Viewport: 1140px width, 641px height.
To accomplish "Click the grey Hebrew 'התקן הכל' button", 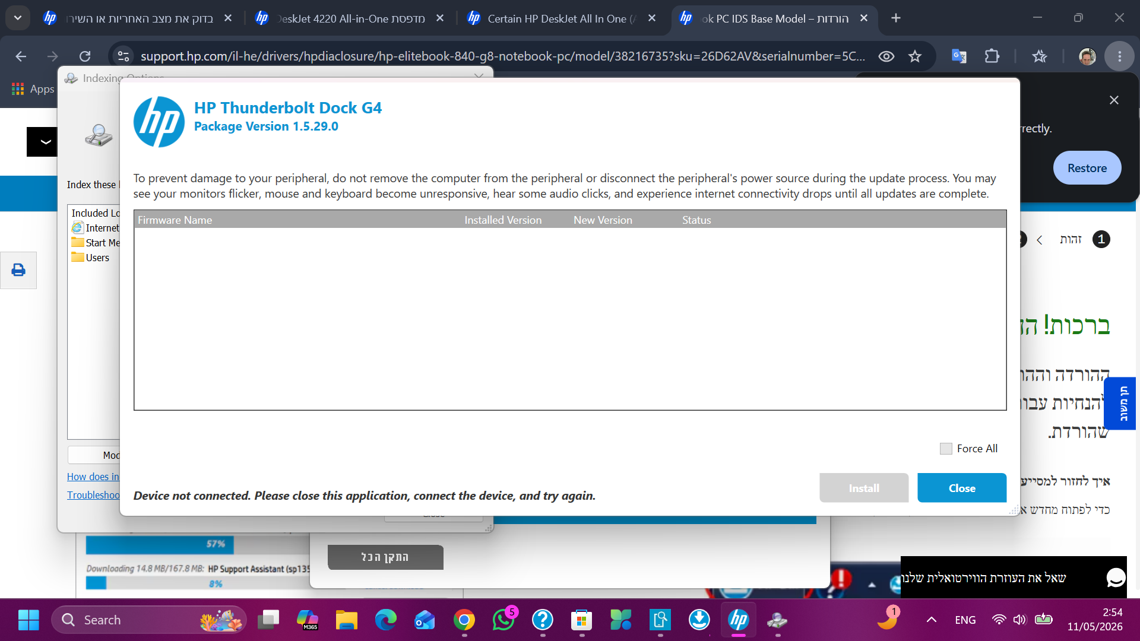I will 385,557.
